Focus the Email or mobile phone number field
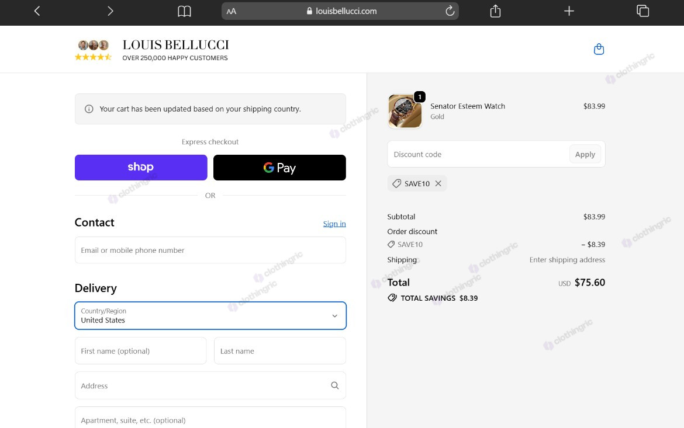This screenshot has width=684, height=428. 210,250
